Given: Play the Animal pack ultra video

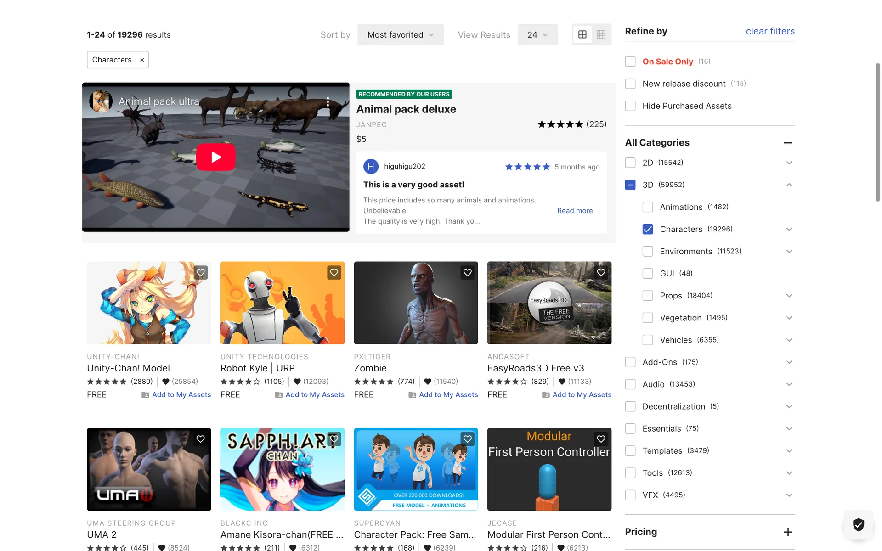Looking at the screenshot, I should tap(216, 157).
